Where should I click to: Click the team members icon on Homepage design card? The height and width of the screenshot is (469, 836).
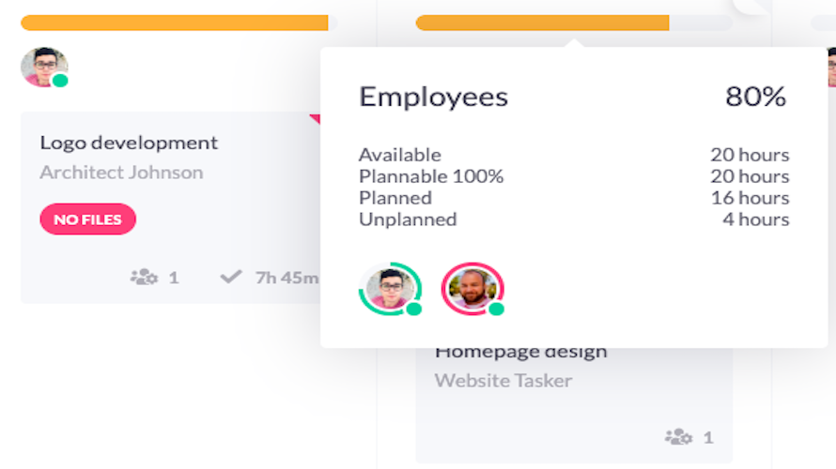[x=679, y=437]
